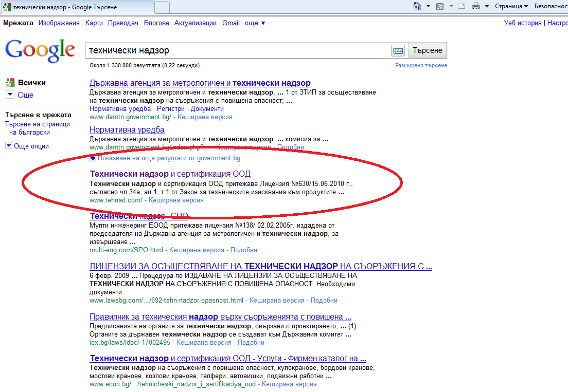Click the Read Mail envelope icon
This screenshot has width=568, height=392.
click(x=461, y=6)
